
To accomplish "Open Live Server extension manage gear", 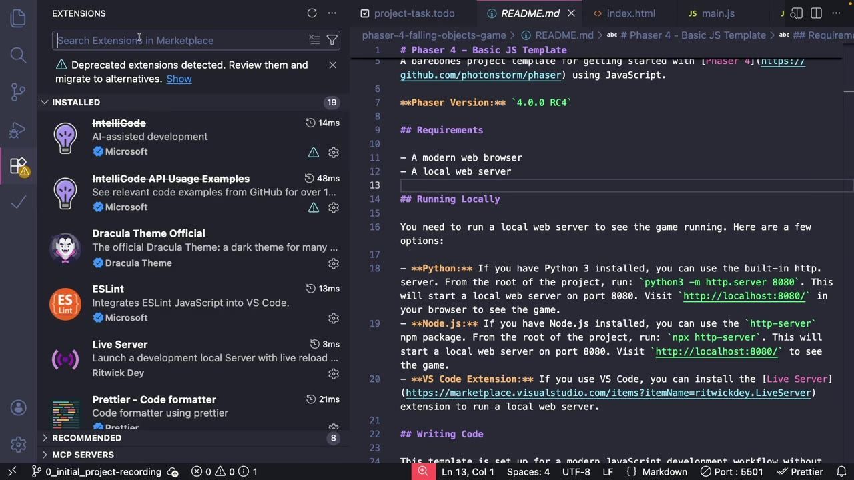I will pos(334,373).
